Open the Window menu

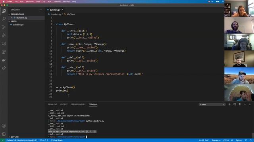coord(66,2)
